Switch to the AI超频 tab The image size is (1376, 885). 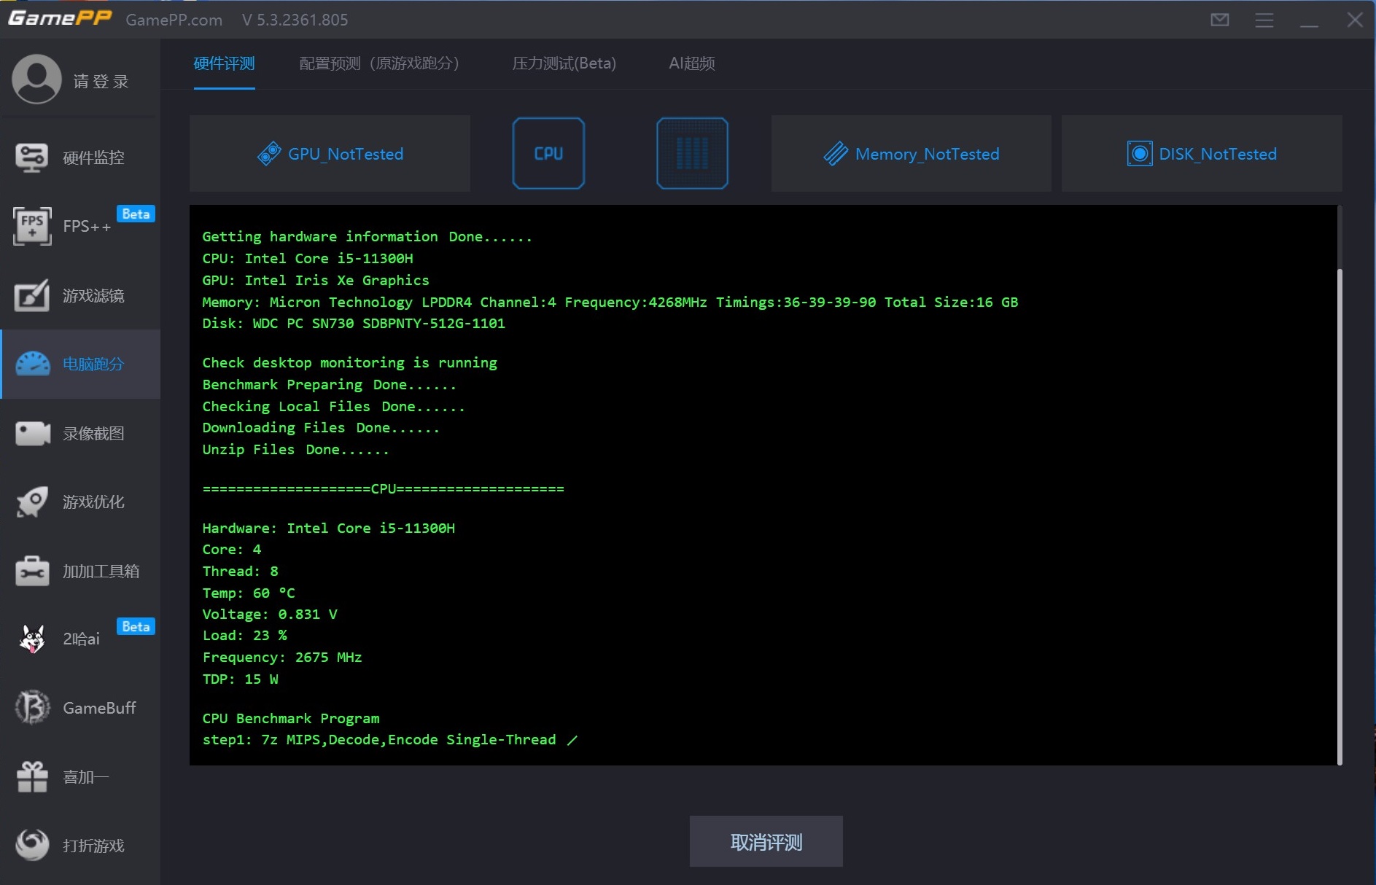pos(691,63)
